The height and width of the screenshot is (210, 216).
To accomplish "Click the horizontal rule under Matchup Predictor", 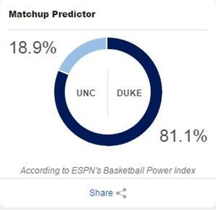I will pyautogui.click(x=109, y=30).
